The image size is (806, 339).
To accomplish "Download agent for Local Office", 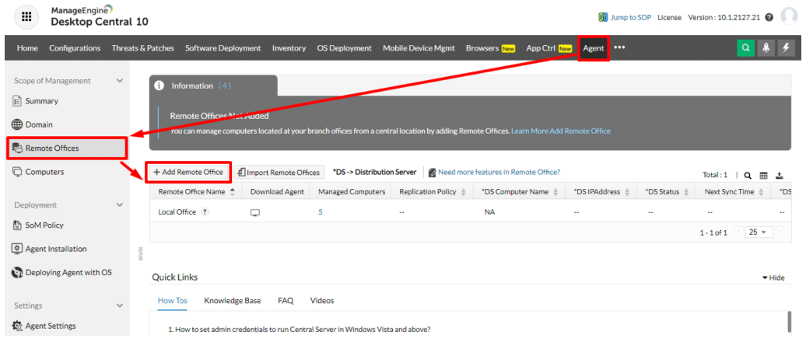I will coord(254,212).
